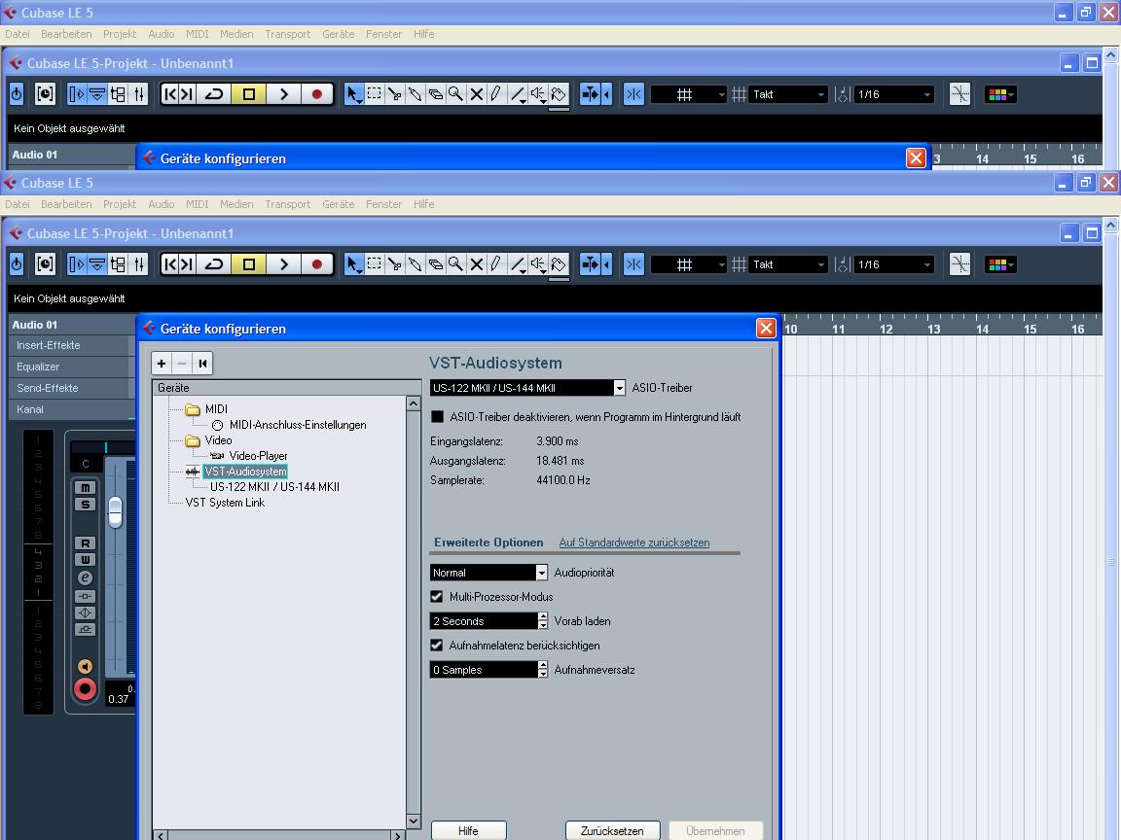1121x840 pixels.
Task: Click Snap to Zero Crossing icon in lower toolbar
Action: click(960, 264)
